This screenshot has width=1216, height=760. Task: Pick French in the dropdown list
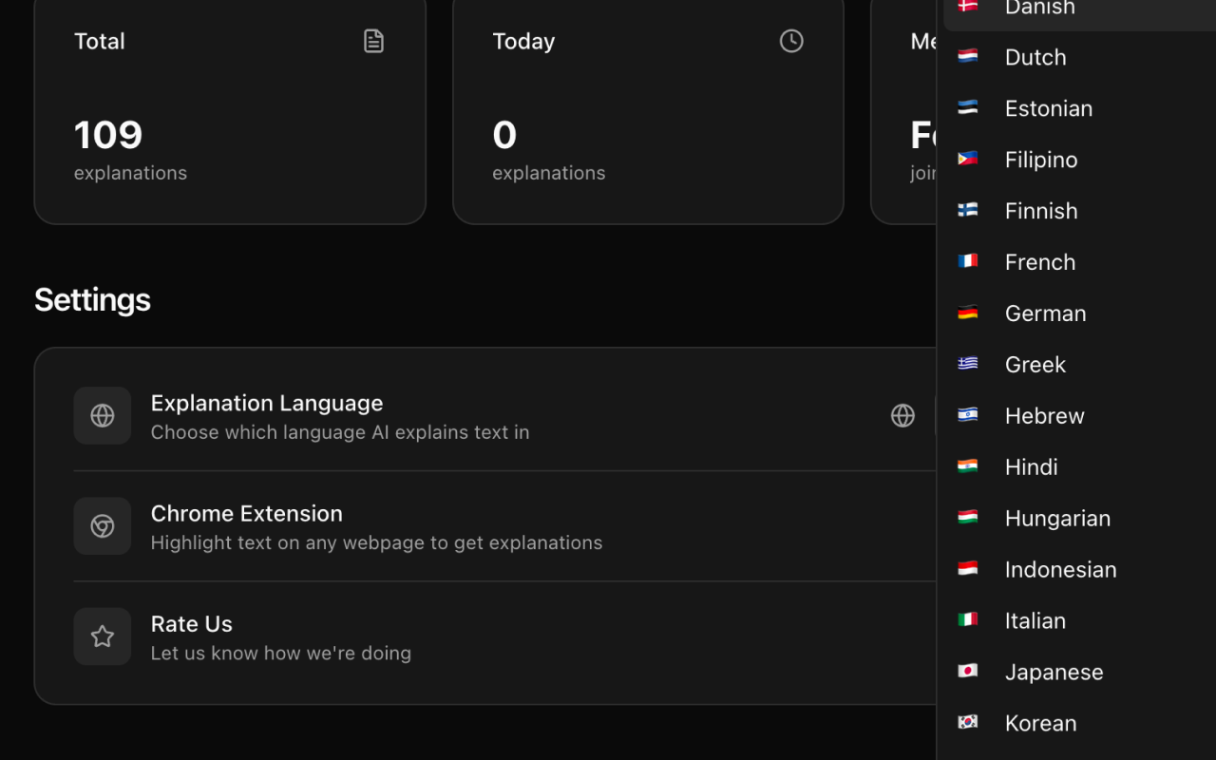point(1079,262)
